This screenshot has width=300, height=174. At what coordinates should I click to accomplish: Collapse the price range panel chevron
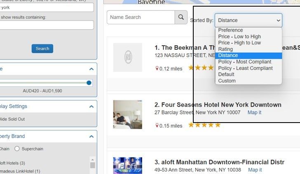[91, 69]
